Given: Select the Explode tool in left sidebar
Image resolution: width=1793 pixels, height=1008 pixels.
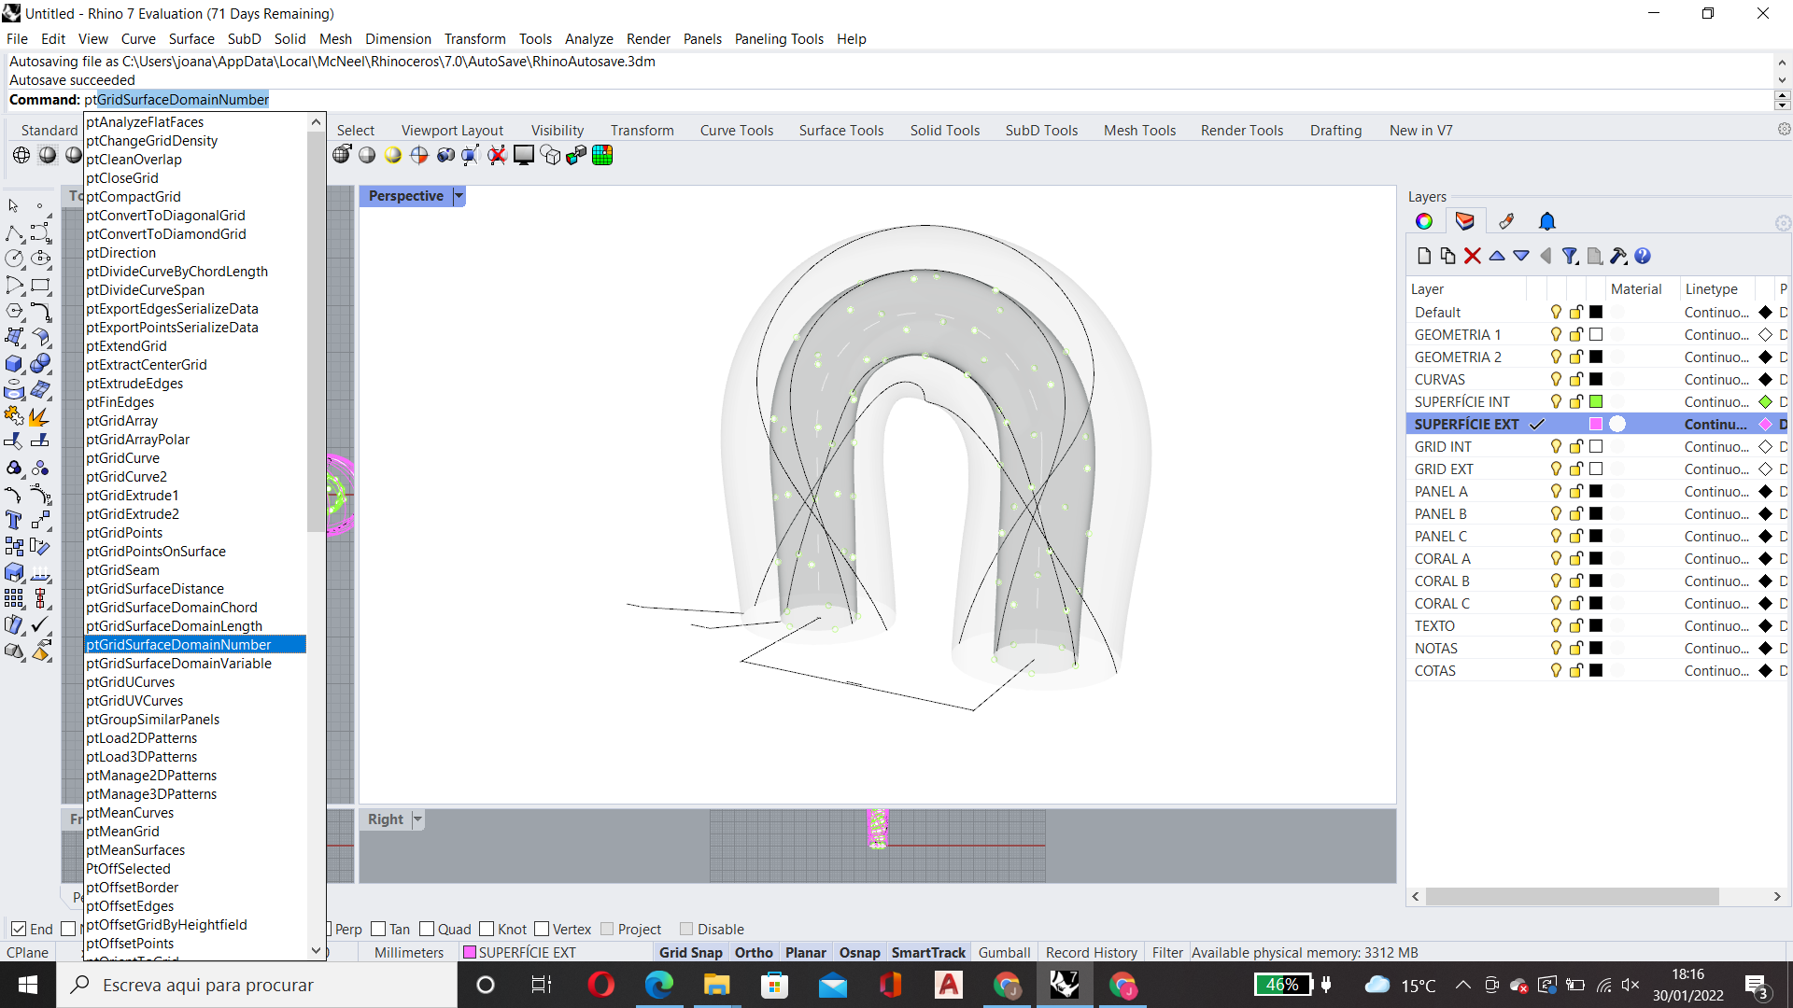Looking at the screenshot, I should click(x=39, y=415).
